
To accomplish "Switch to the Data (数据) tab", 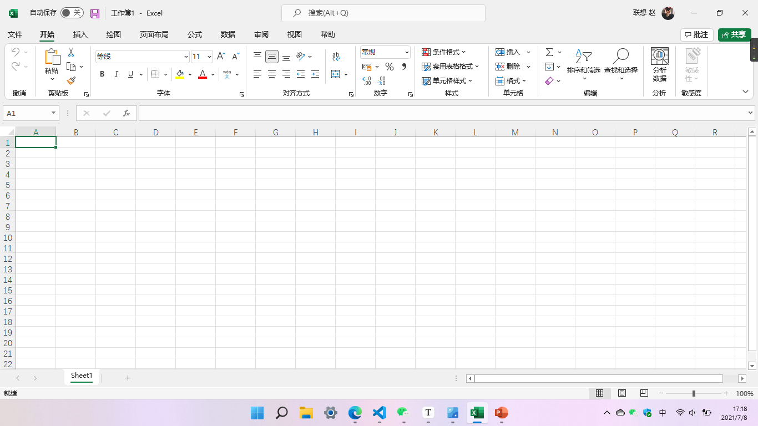I will [228, 34].
